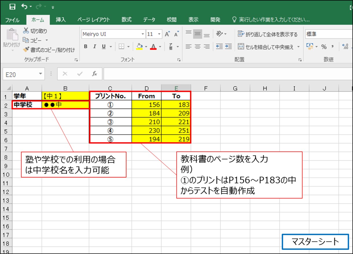Click the formula bar confirm checkmark icon
The image size is (353, 254).
coord(80,74)
